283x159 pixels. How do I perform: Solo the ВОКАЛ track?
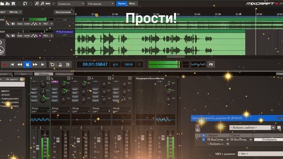click(x=27, y=36)
